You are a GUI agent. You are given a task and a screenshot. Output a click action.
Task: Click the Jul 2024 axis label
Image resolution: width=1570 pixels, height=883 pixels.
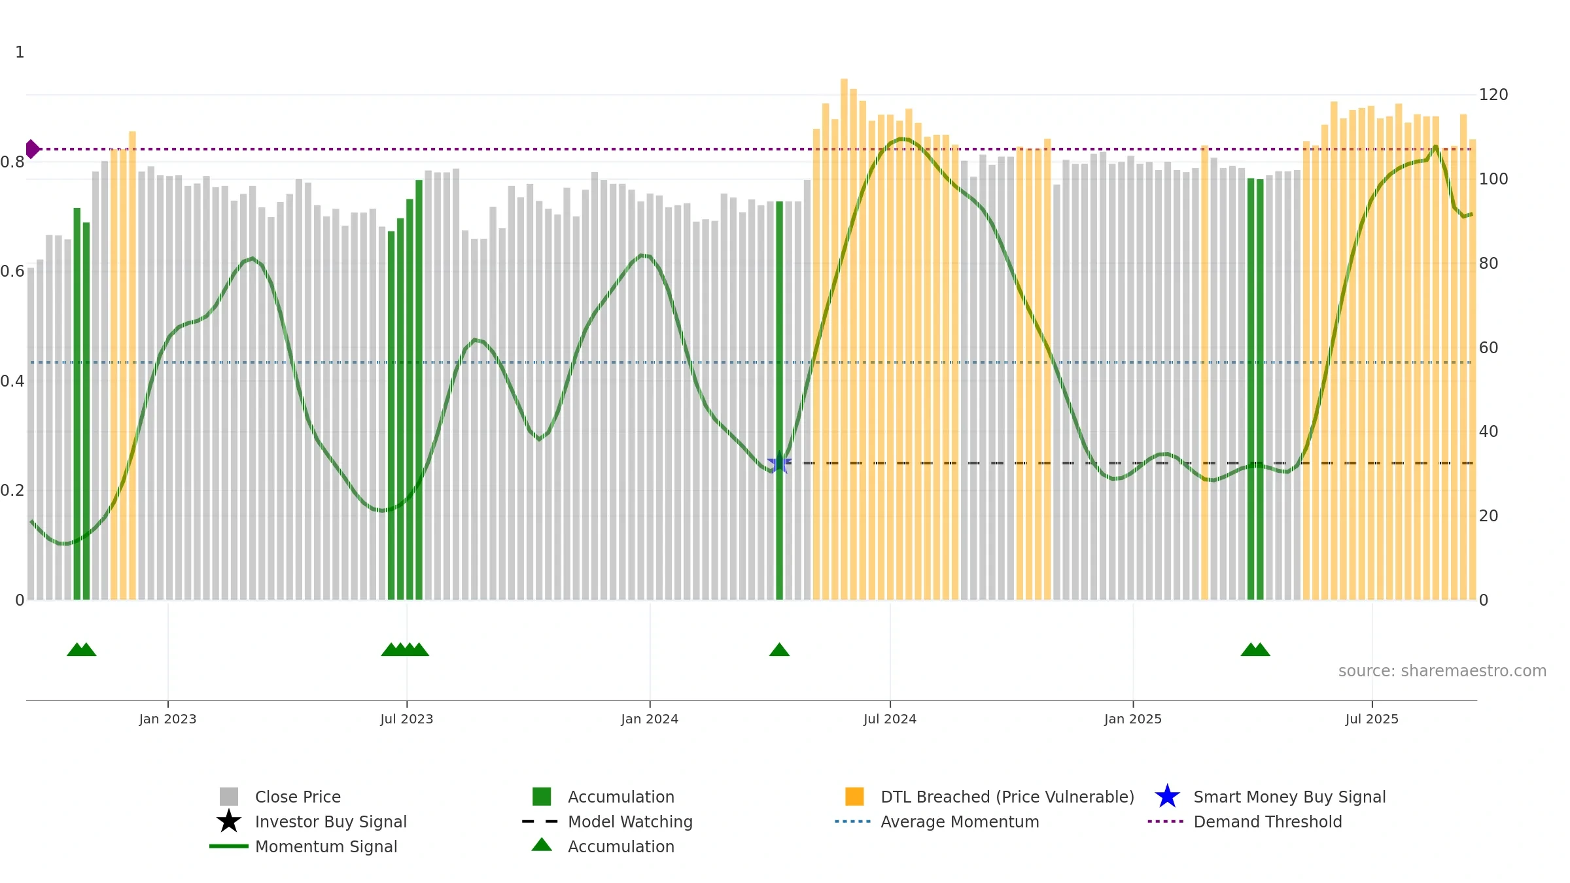tap(890, 719)
